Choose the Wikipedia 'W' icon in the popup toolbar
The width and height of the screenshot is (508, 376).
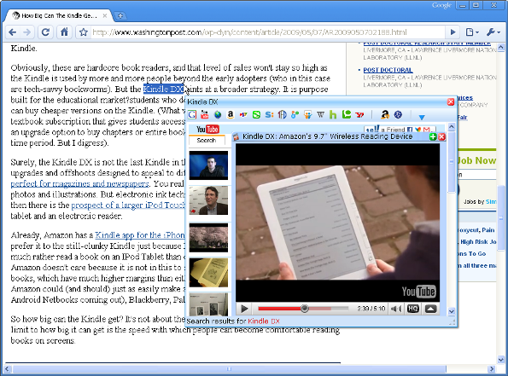(x=320, y=114)
